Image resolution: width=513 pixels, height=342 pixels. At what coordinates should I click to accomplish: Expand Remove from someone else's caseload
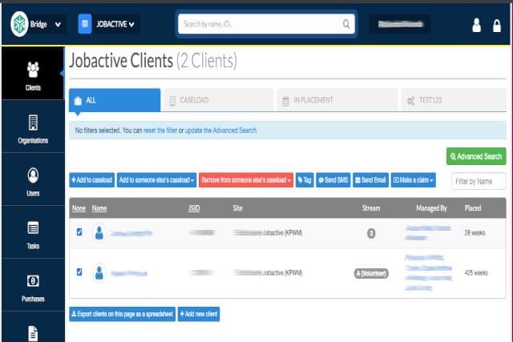[245, 180]
